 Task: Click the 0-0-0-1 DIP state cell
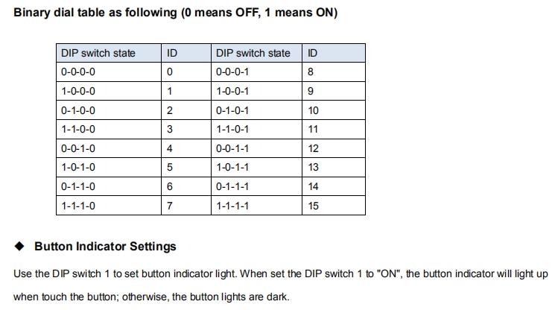pyautogui.click(x=256, y=72)
